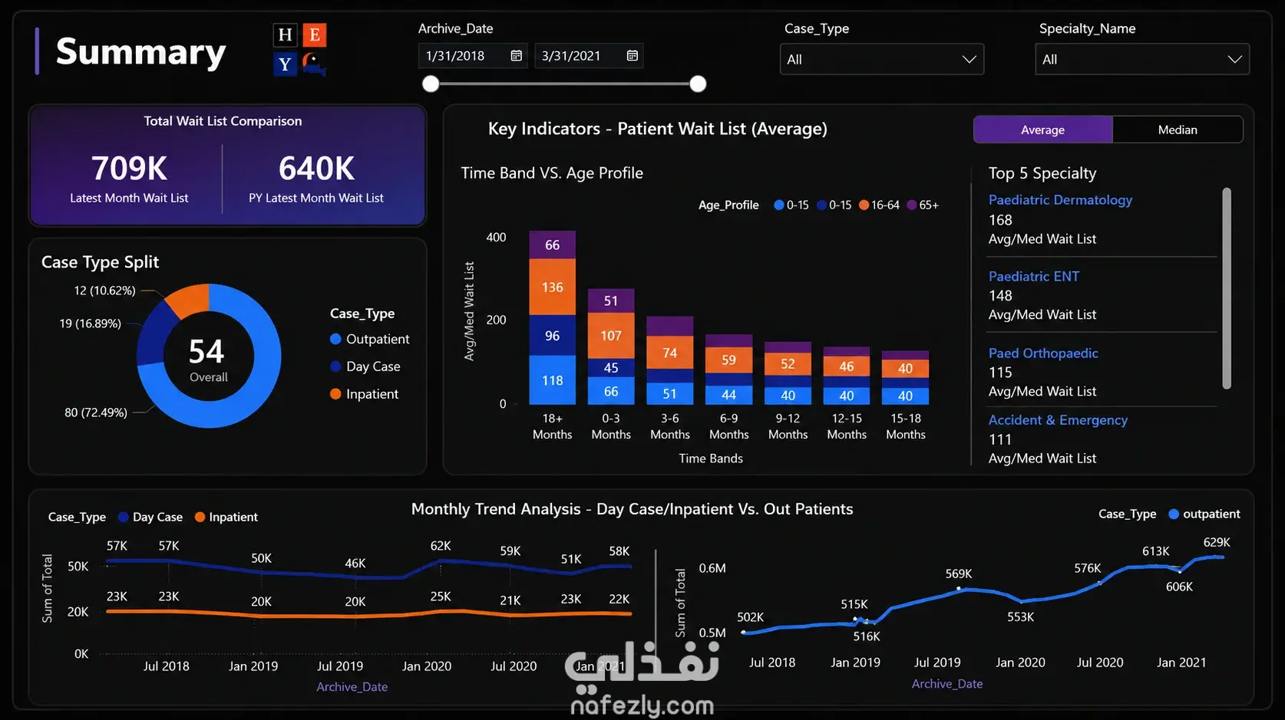Click the 18+ Months bar segment 118

pos(553,380)
